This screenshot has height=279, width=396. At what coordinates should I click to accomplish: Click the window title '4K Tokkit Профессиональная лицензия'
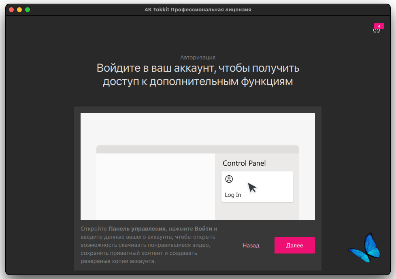coord(198,10)
